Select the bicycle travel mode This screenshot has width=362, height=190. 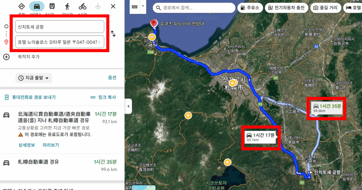click(x=82, y=6)
